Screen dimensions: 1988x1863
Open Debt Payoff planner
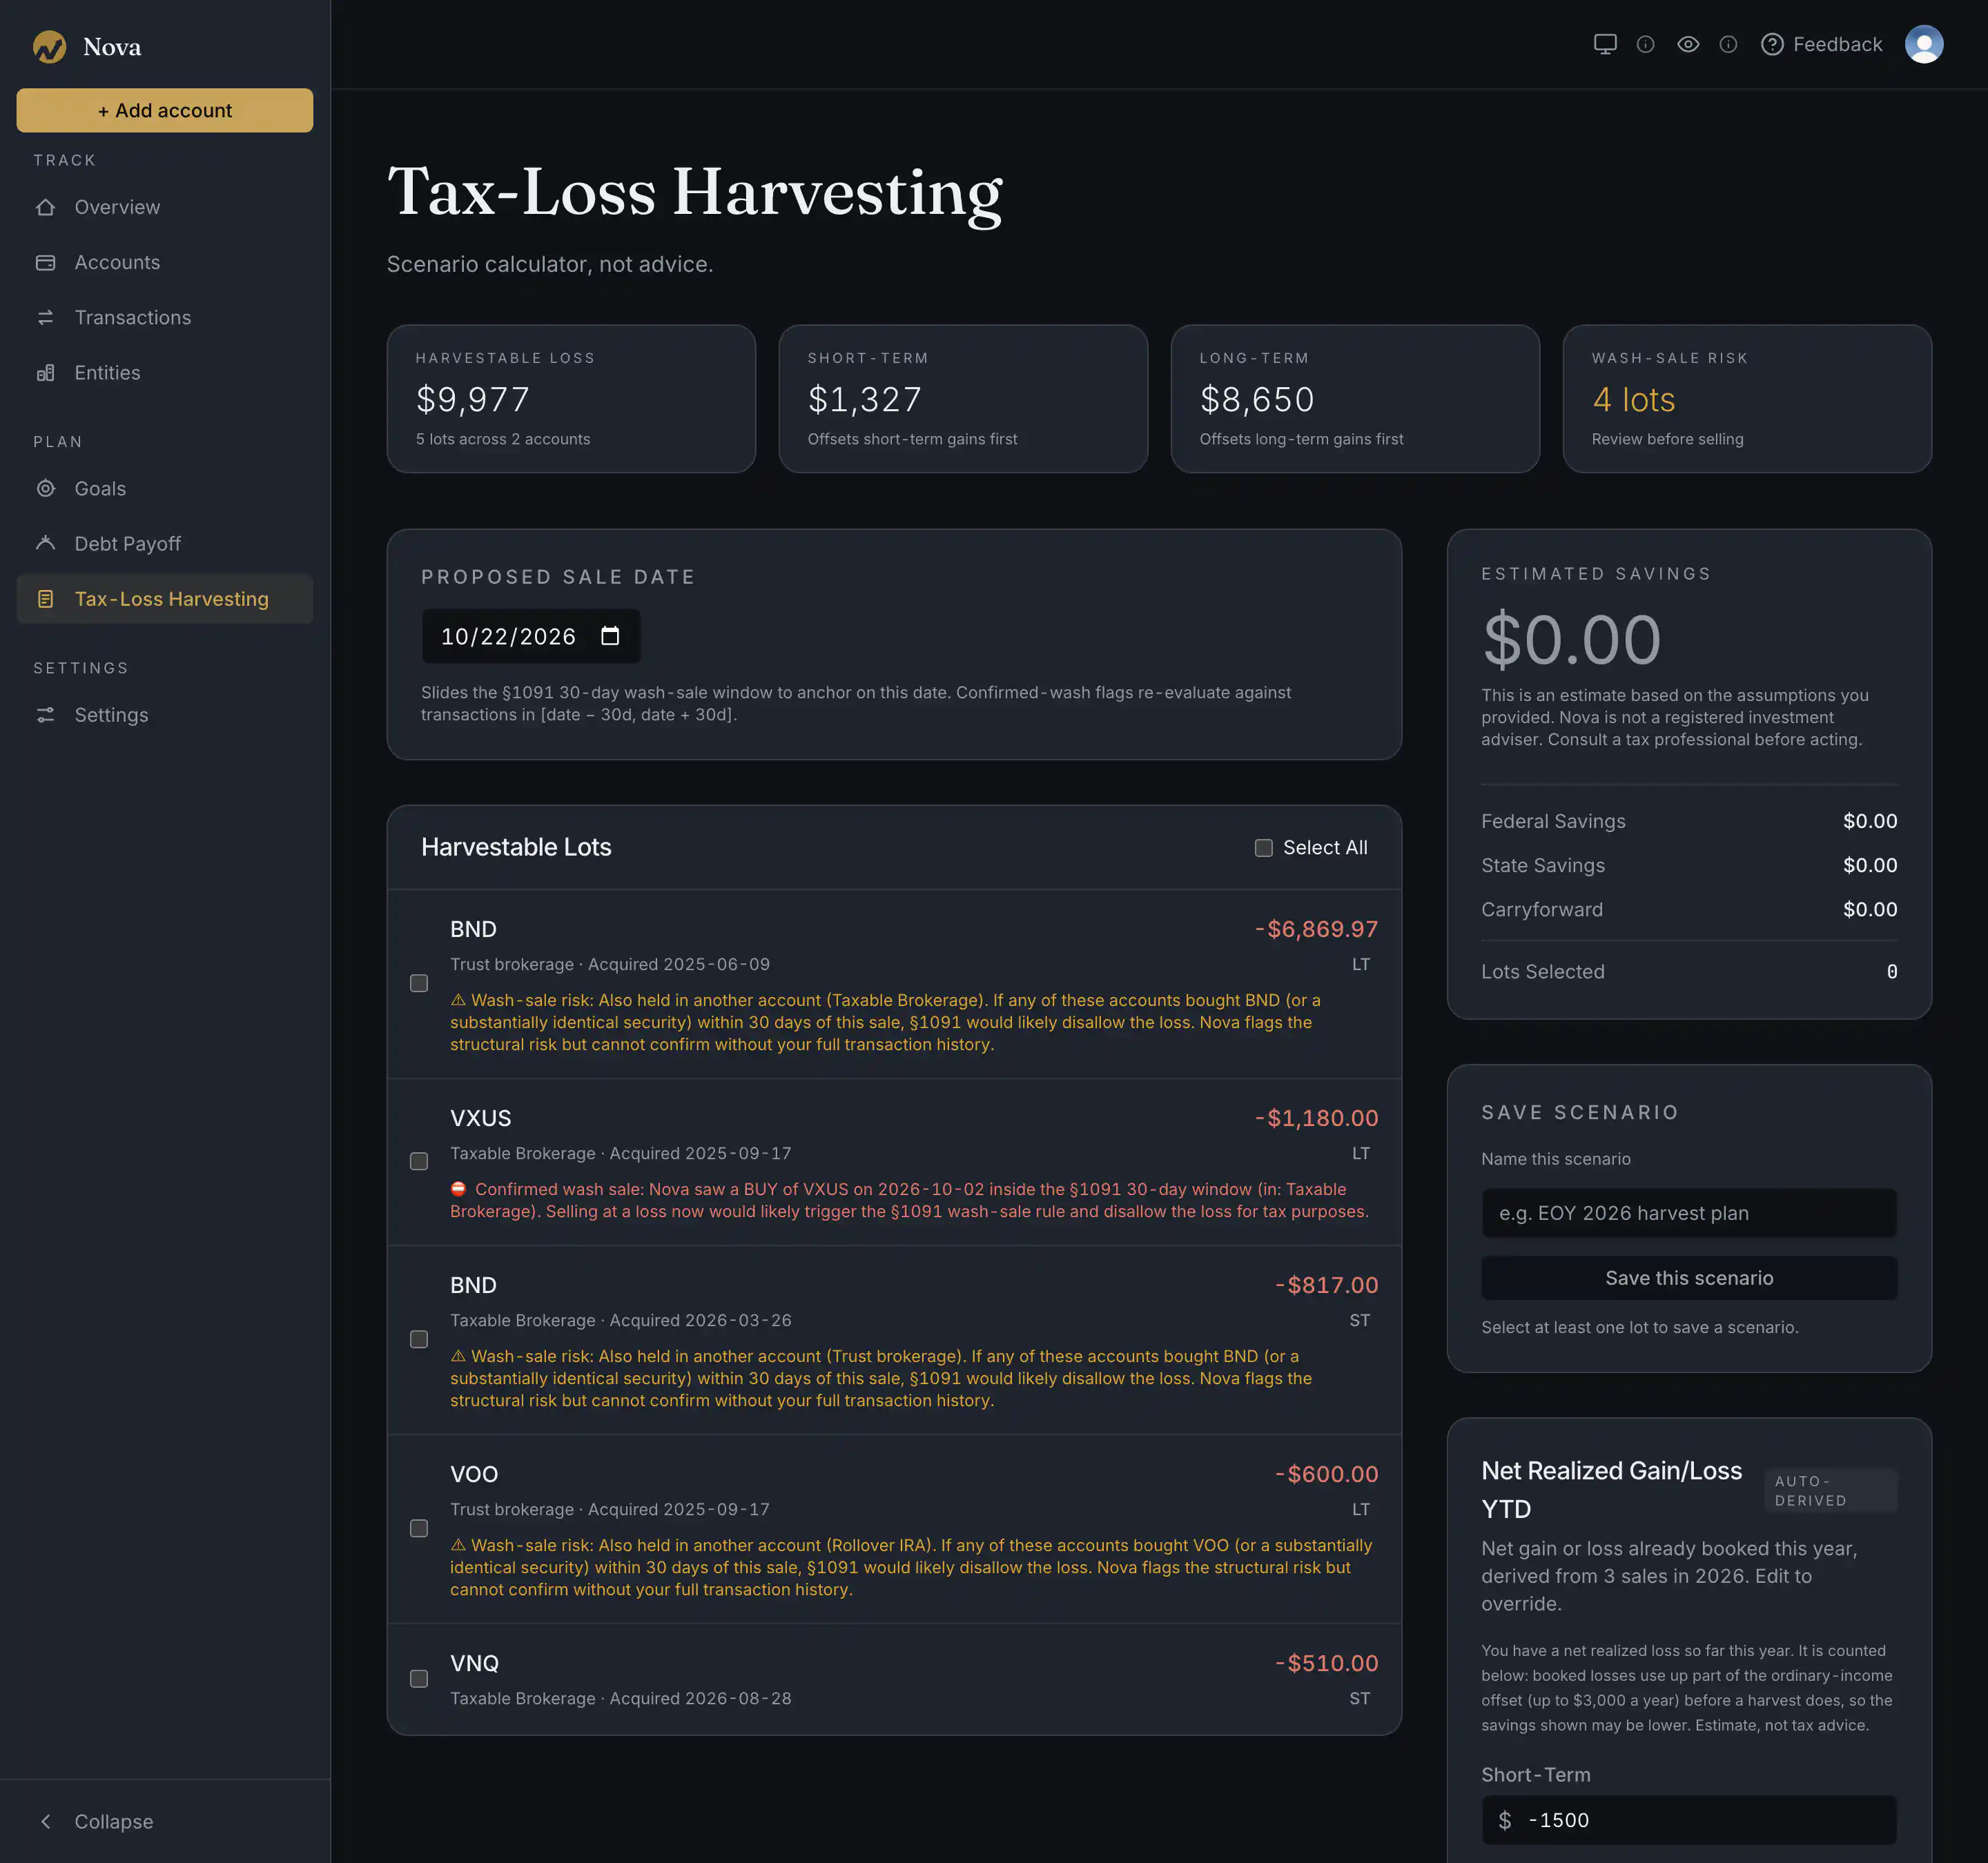click(x=165, y=544)
